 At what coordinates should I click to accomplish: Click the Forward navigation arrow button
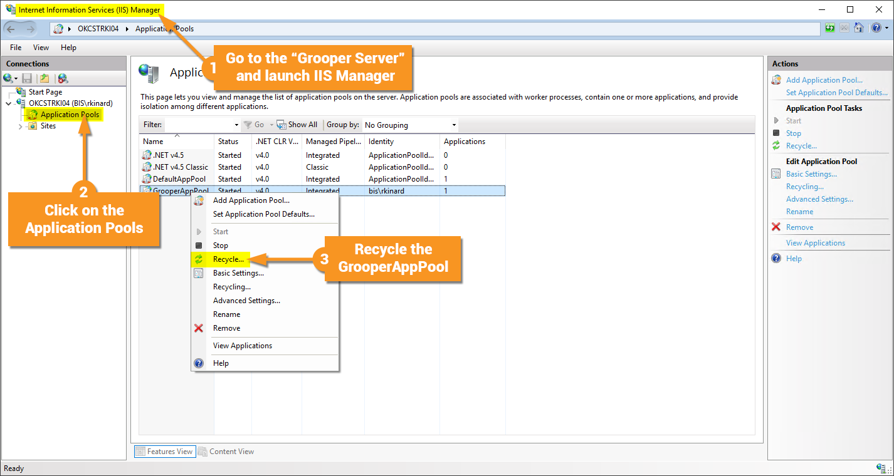click(30, 29)
